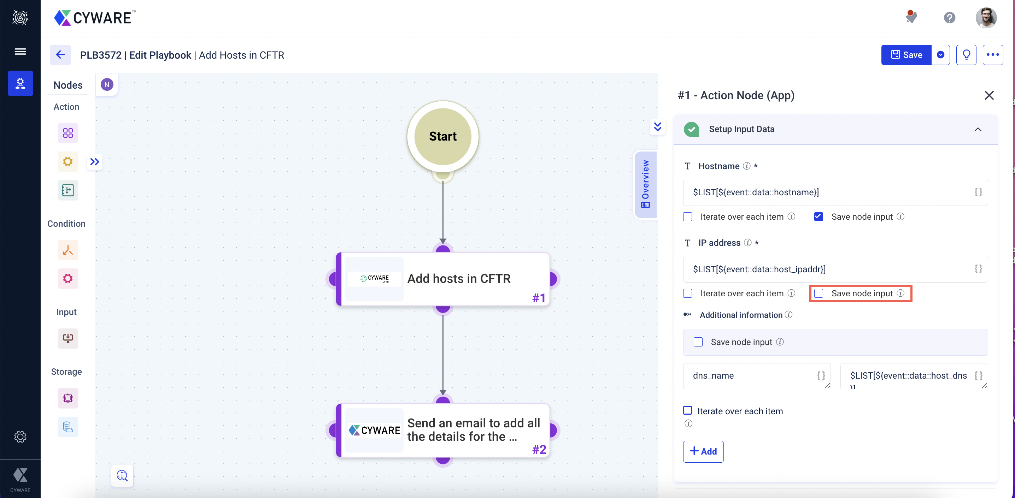The height and width of the screenshot is (498, 1015).
Task: Open the zoom search icon on canvas
Action: point(122,475)
